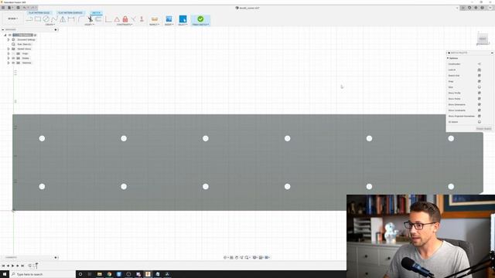Switch to the Sketch tab
495x278 pixels.
(x=96, y=13)
